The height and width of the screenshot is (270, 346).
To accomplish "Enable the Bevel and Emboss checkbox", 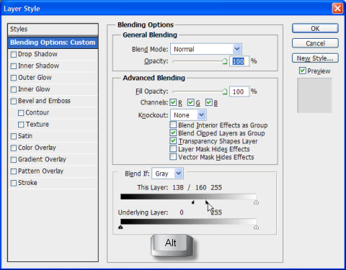I will click(x=14, y=101).
